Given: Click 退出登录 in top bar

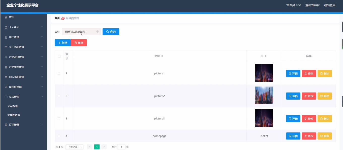Looking at the screenshot, I should pyautogui.click(x=330, y=5).
